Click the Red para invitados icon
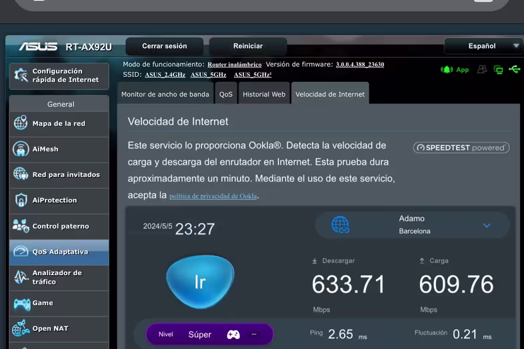 [x=21, y=174]
